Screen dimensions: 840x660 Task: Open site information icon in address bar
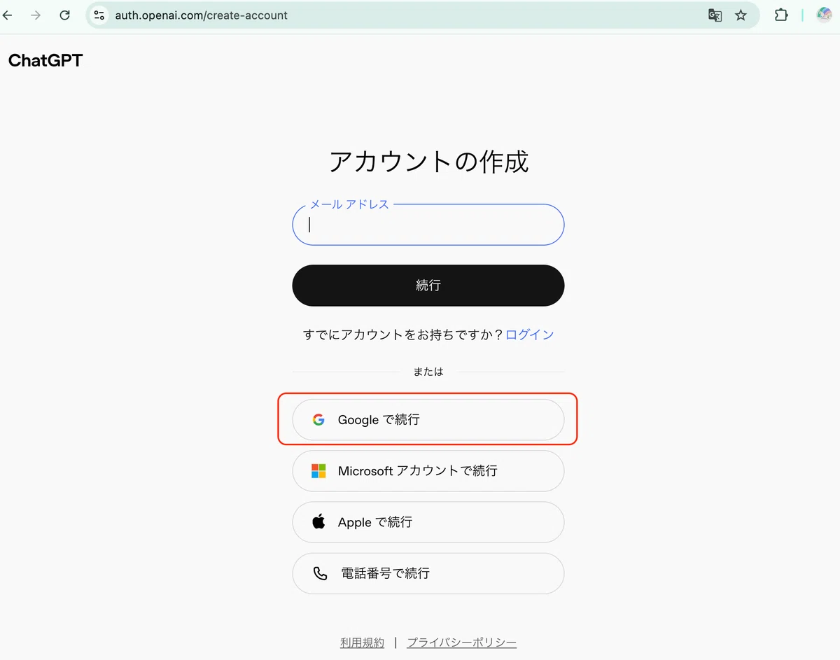[x=99, y=15]
